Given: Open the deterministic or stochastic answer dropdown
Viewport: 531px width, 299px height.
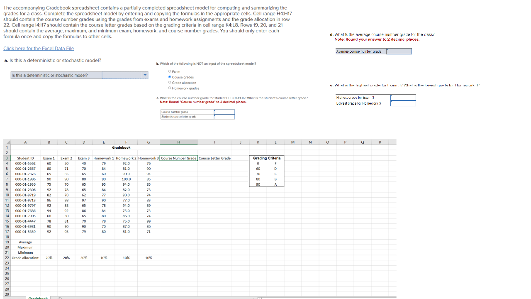Looking at the screenshot, I should click(144, 75).
